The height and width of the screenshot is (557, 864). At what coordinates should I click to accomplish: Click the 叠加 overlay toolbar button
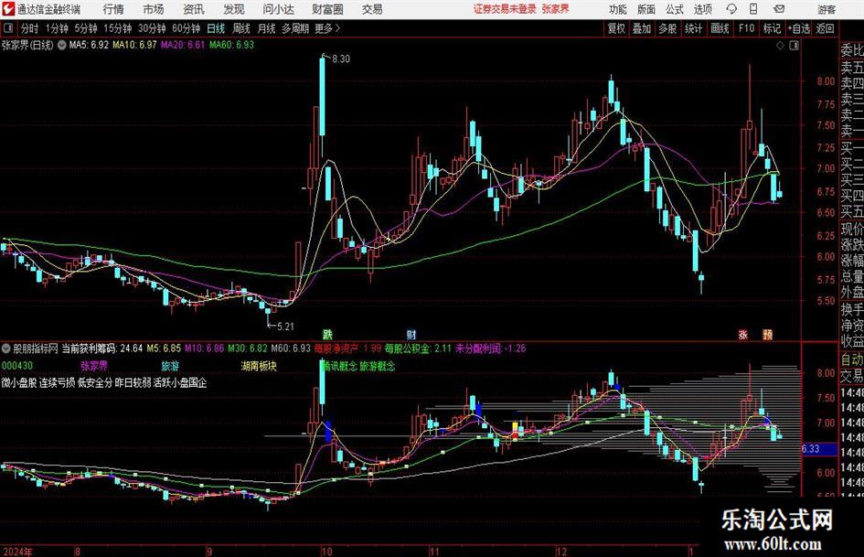(x=642, y=28)
